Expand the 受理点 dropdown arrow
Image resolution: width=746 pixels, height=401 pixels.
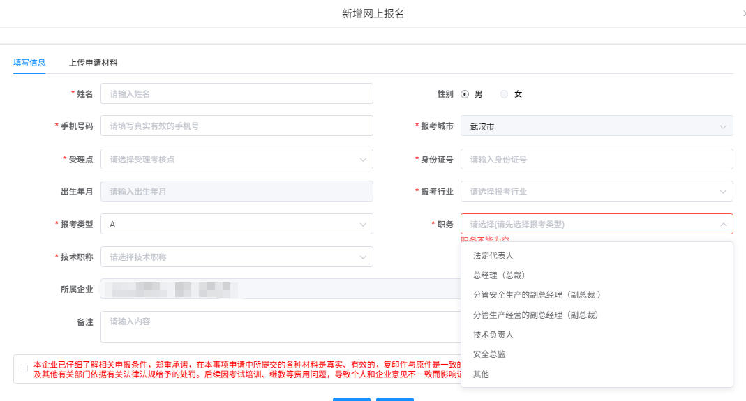tap(363, 160)
